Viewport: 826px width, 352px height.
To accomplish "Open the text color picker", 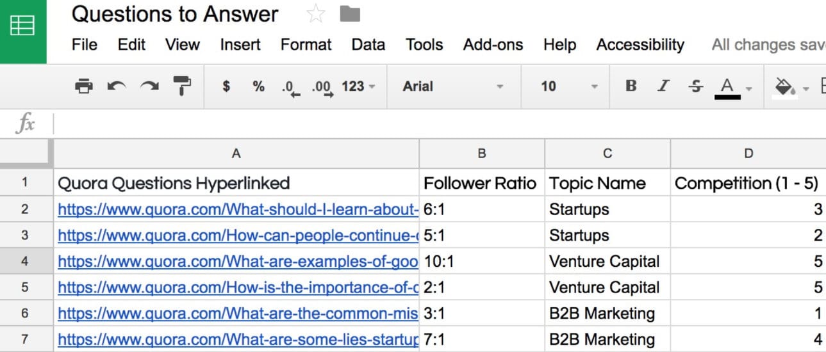I will (728, 86).
